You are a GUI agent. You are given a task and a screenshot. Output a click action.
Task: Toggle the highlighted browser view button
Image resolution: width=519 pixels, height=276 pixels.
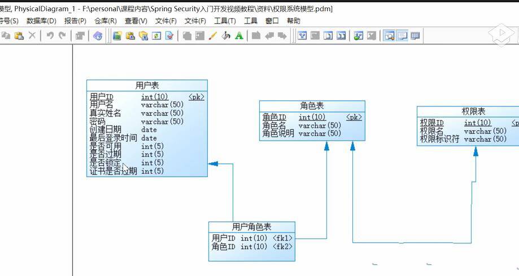pyautogui.click(x=390, y=35)
